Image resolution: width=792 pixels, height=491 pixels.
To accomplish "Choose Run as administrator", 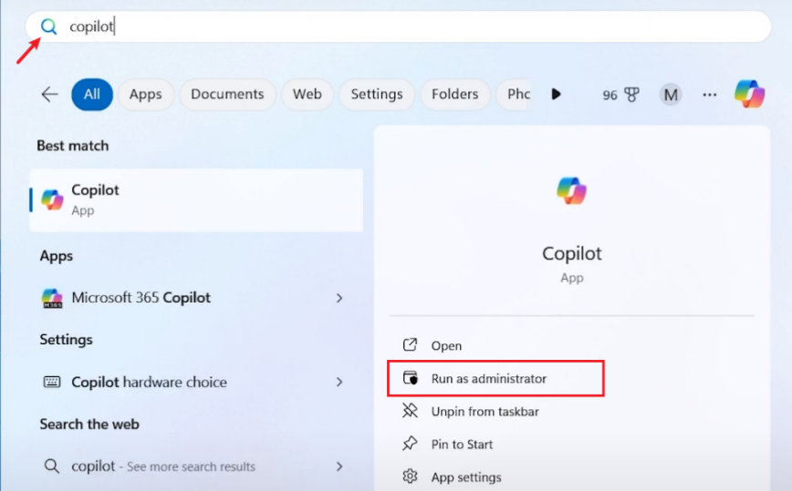I will click(x=496, y=379).
